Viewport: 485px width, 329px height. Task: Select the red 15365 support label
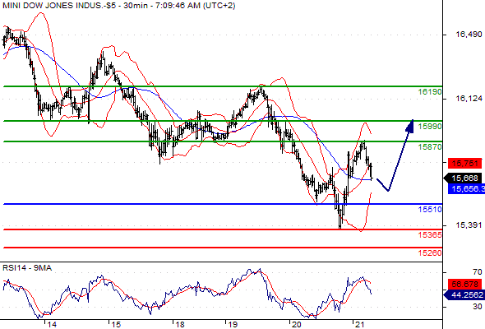coord(430,234)
